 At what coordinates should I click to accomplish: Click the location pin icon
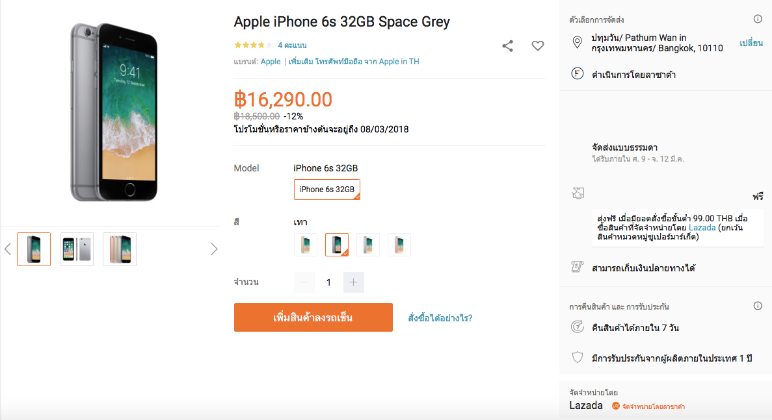tap(576, 43)
